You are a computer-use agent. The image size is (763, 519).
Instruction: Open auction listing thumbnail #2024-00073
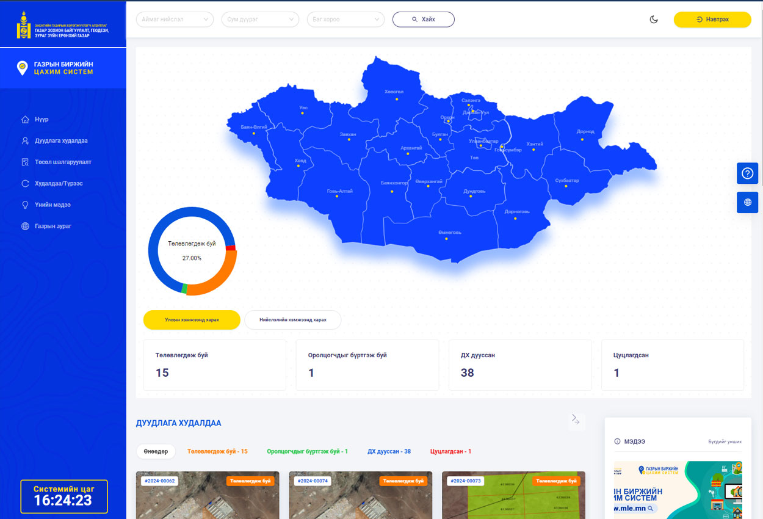[513, 498]
